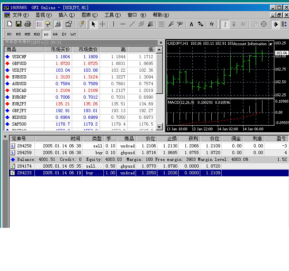Switch to the M15 timeframe
The image size is (289, 271).
pos(27,34)
